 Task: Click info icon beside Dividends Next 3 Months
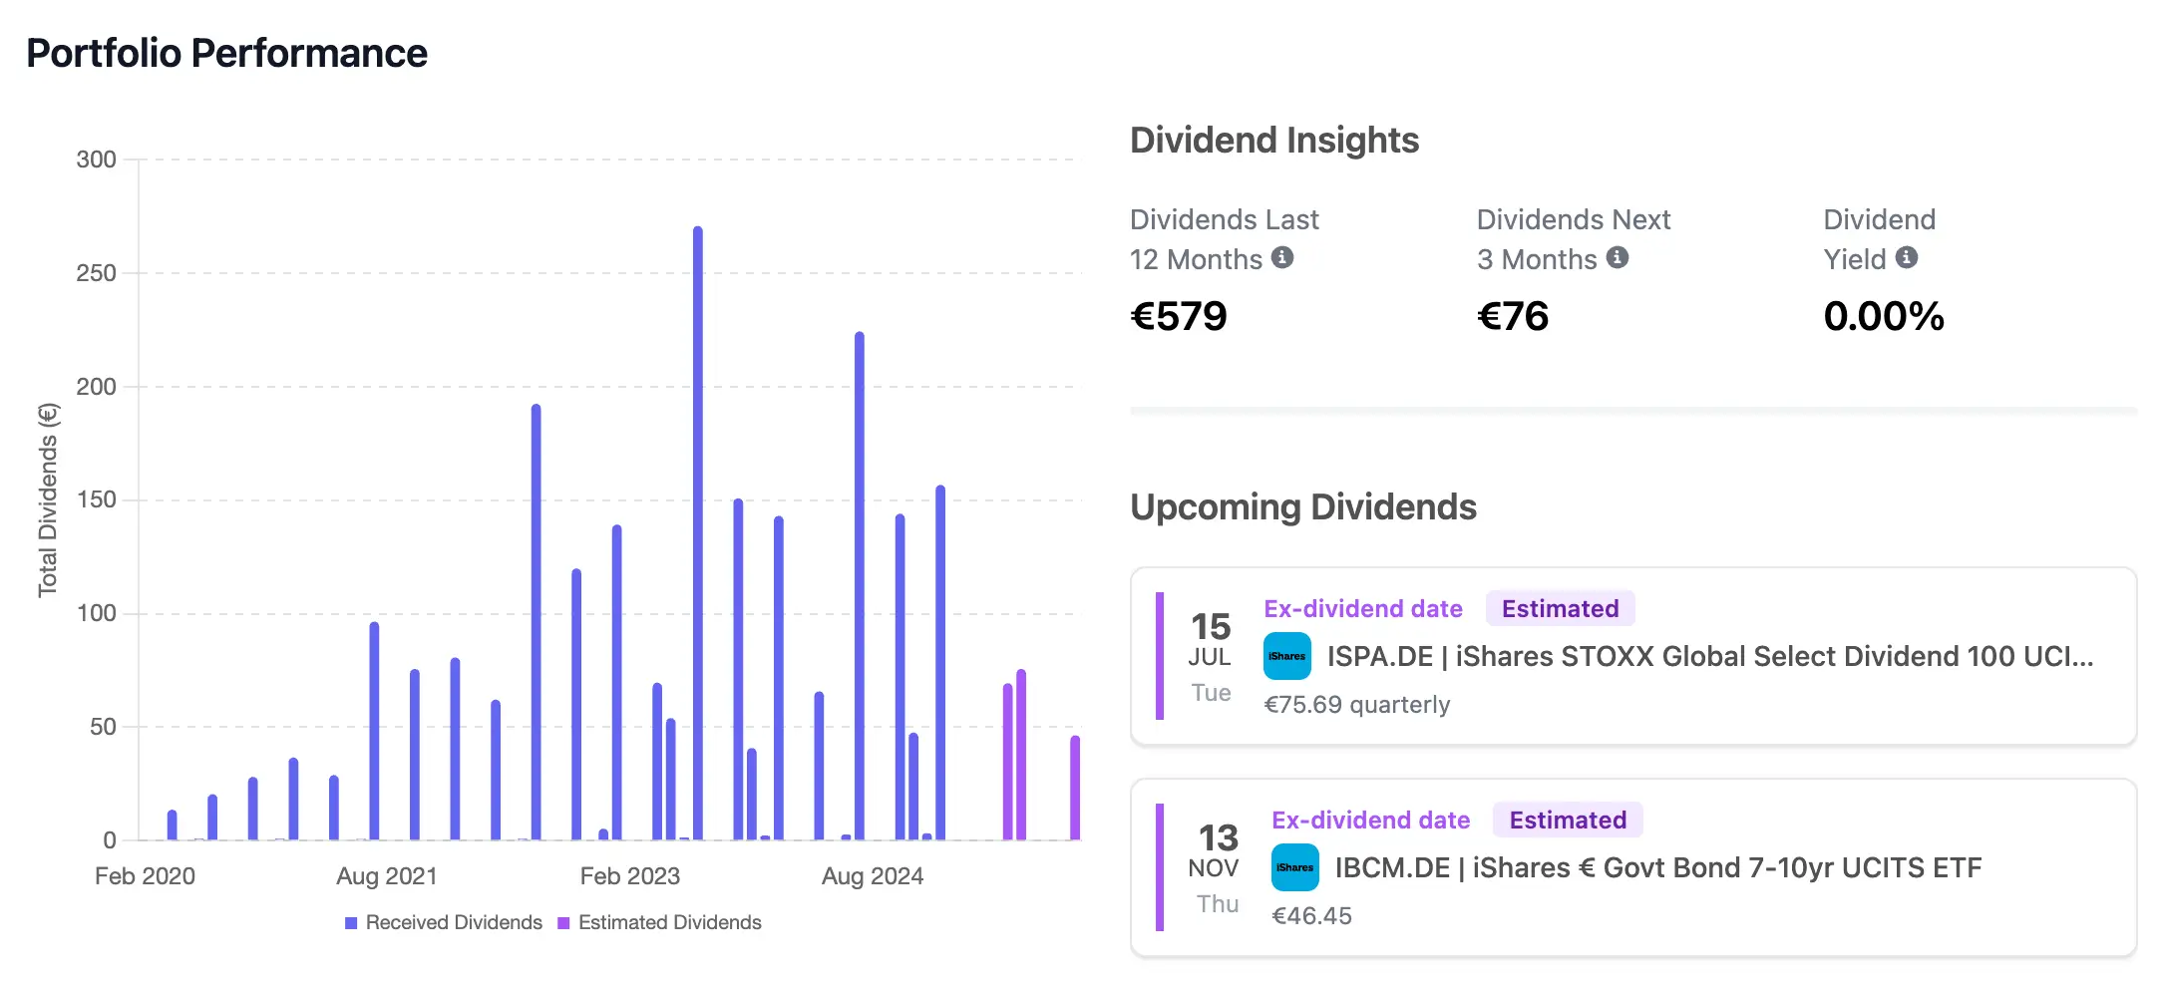coord(1618,258)
